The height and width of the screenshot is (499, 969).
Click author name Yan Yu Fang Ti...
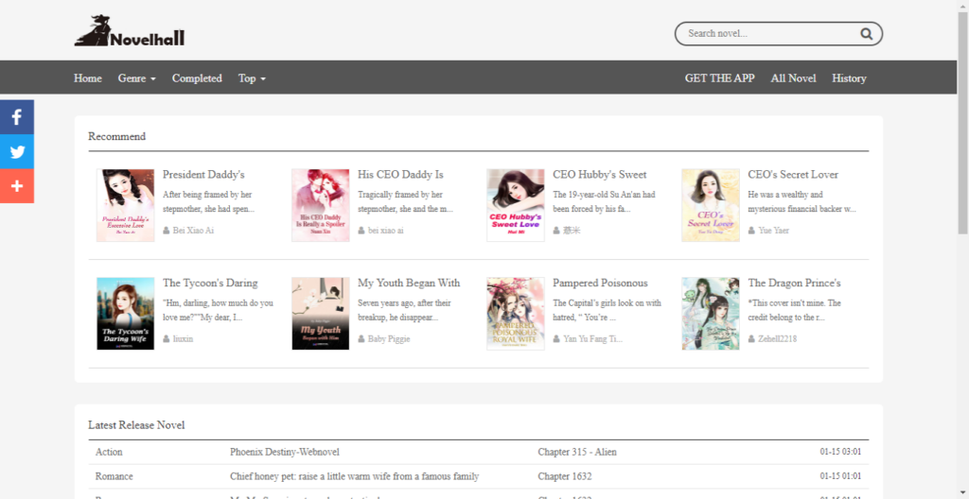[592, 339]
